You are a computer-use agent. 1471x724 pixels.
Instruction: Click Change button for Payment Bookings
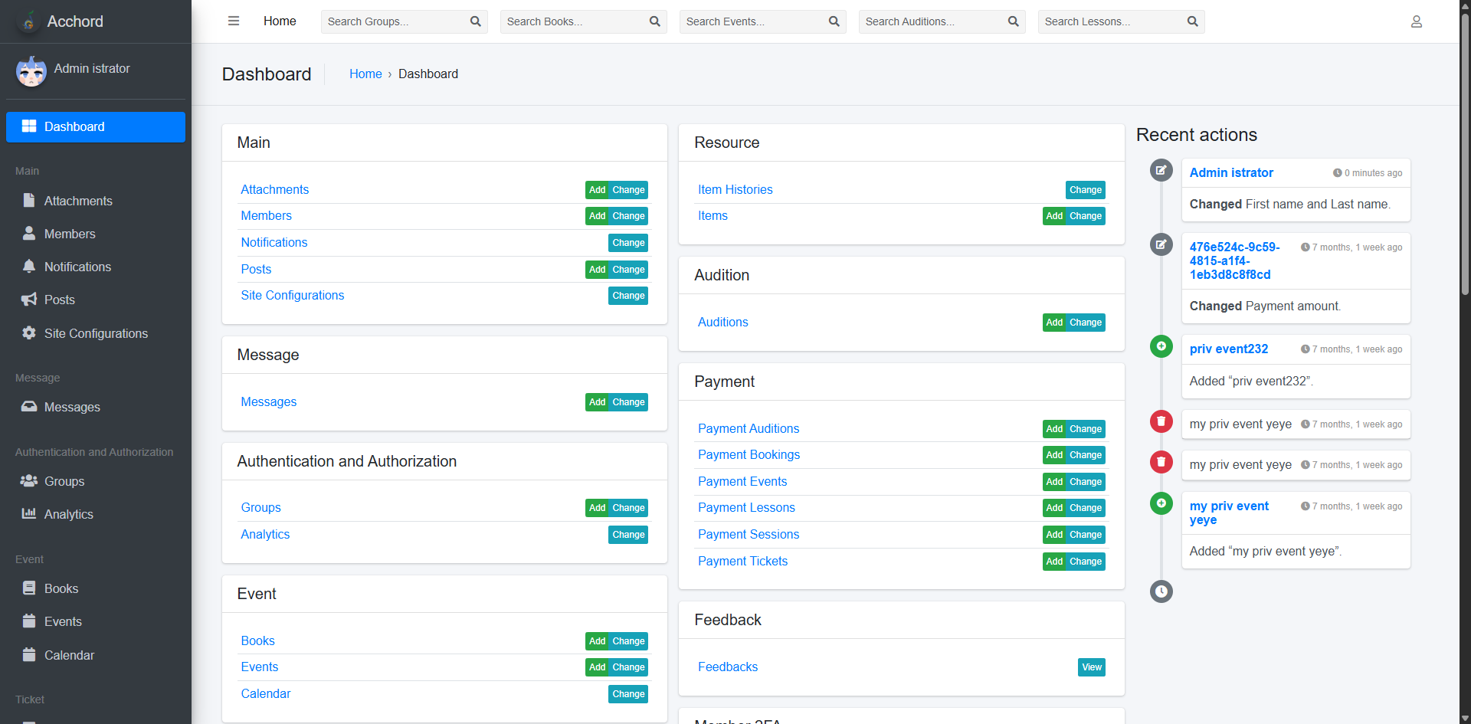point(1086,455)
